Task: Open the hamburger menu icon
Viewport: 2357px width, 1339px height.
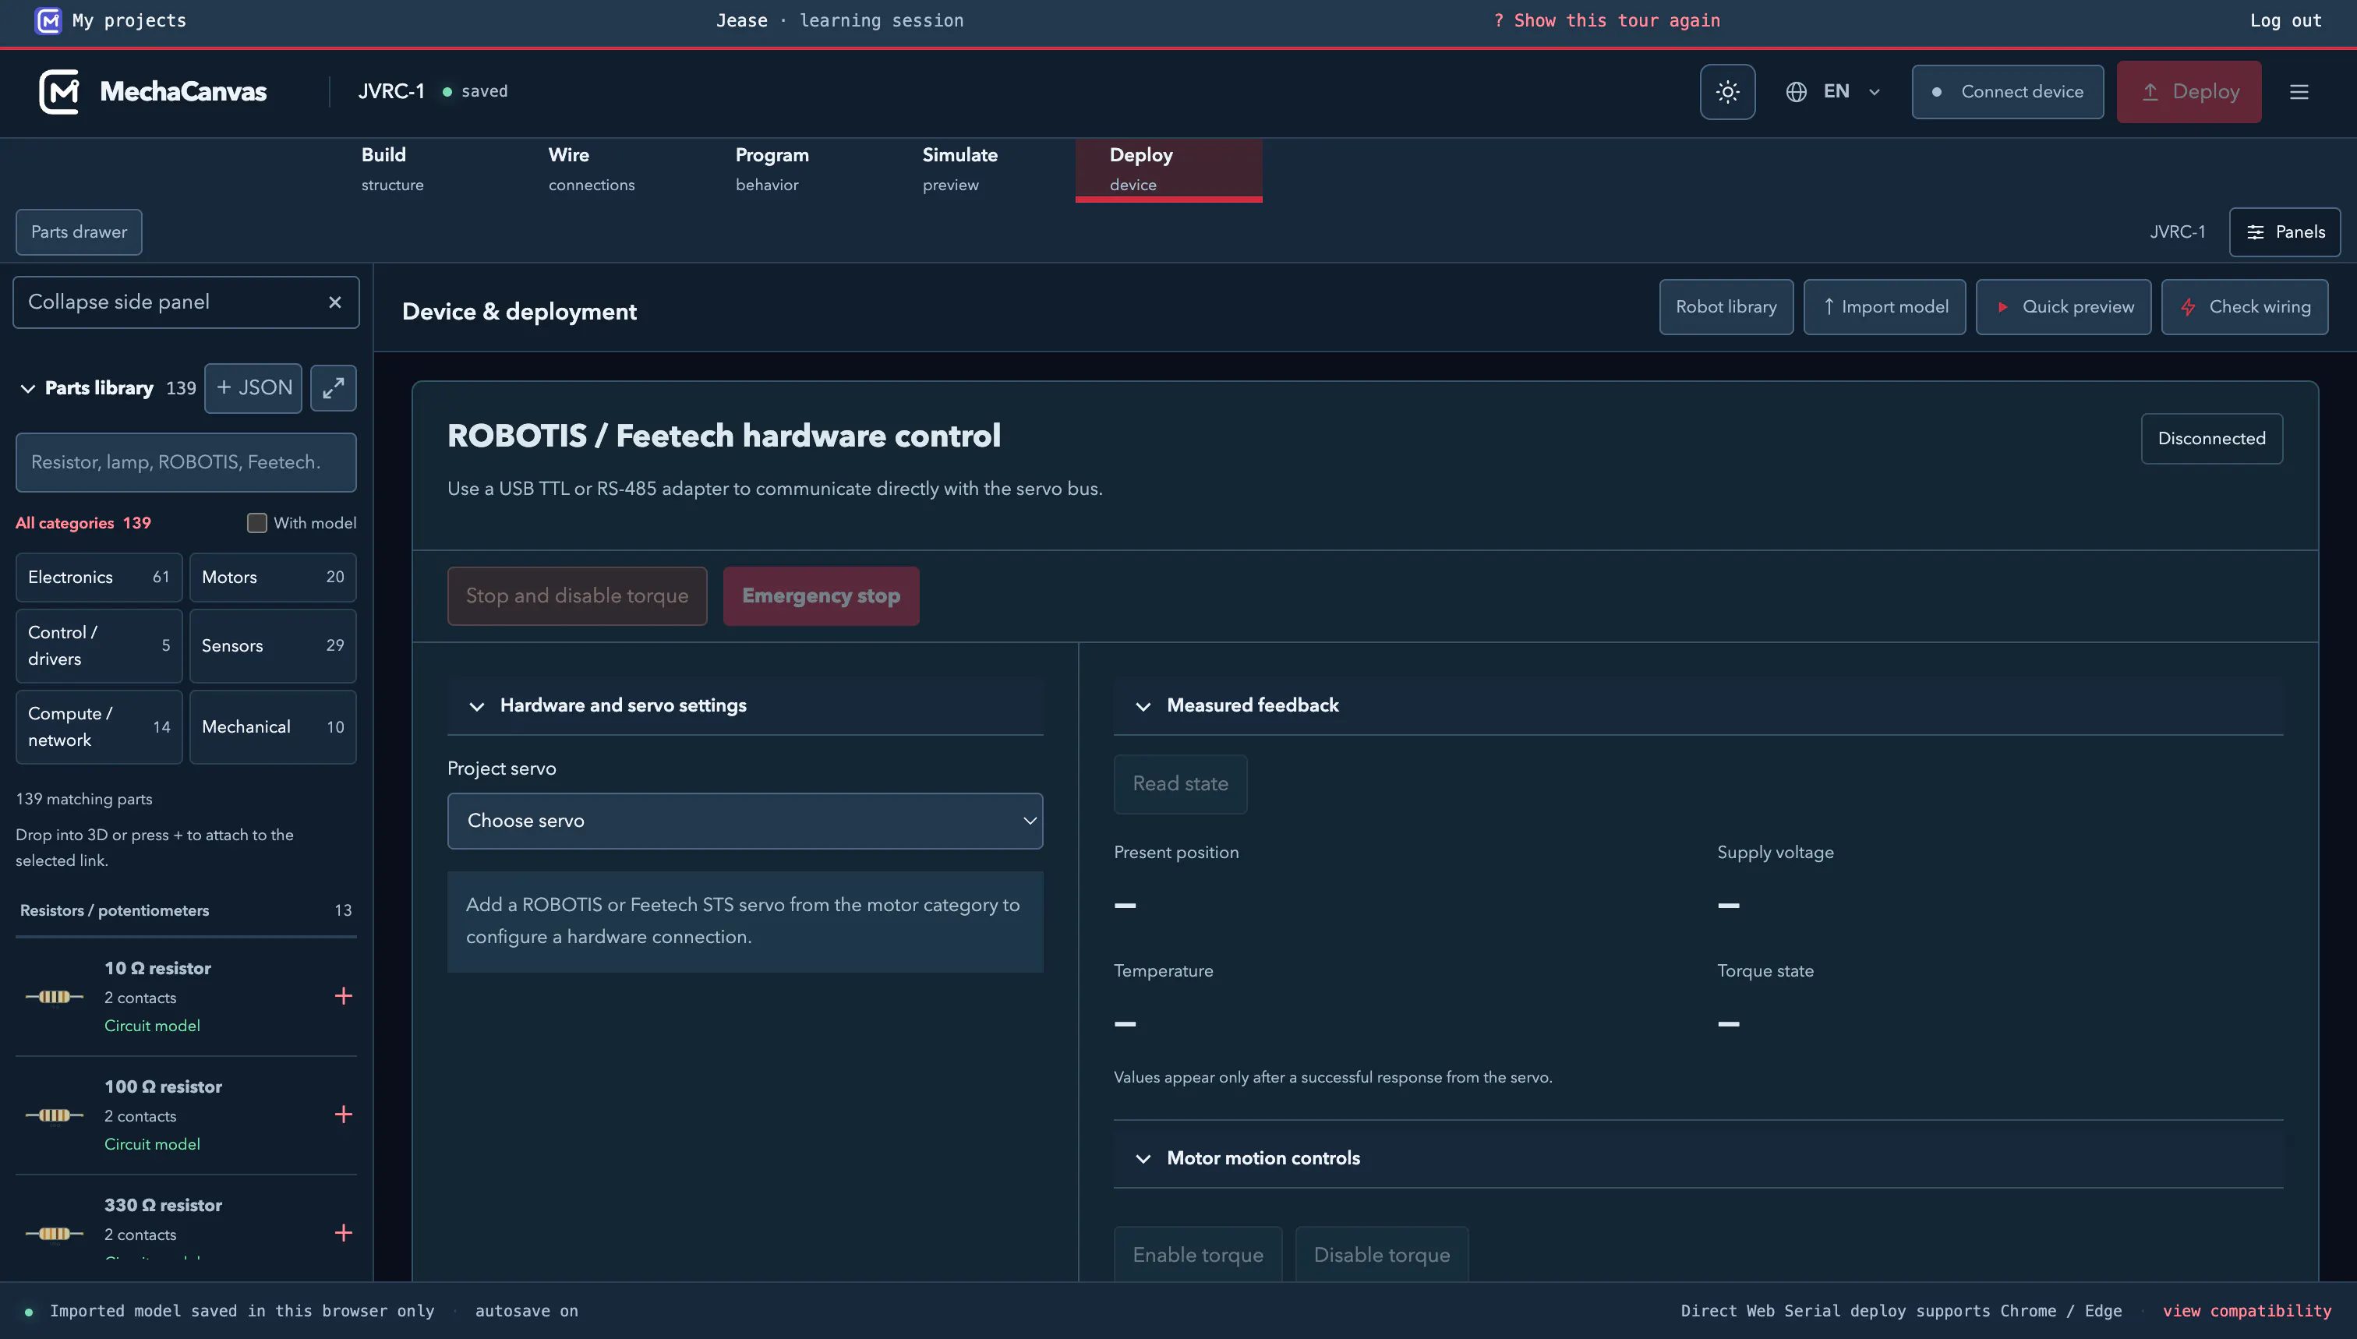Action: click(2298, 92)
